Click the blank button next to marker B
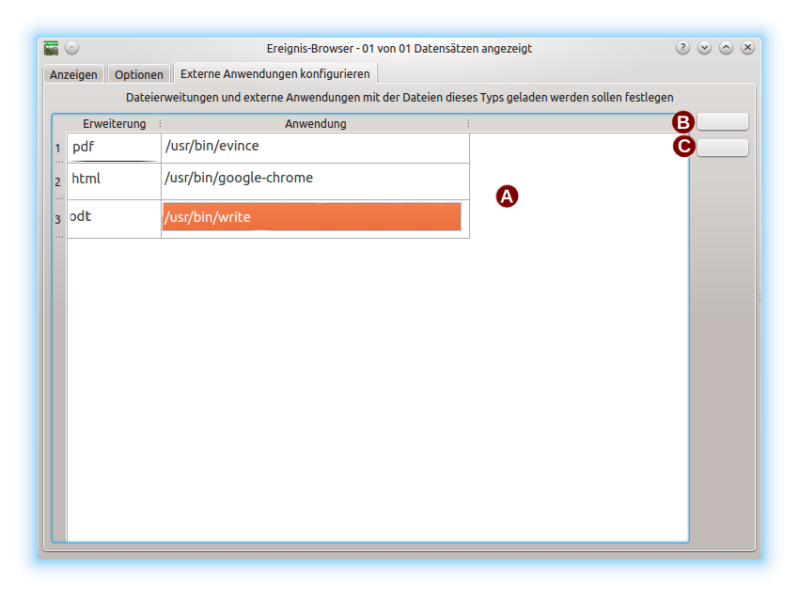This screenshot has height=597, width=799. 722,121
